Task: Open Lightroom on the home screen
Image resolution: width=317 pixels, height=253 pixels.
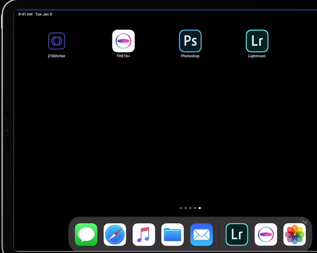Action: (x=257, y=41)
